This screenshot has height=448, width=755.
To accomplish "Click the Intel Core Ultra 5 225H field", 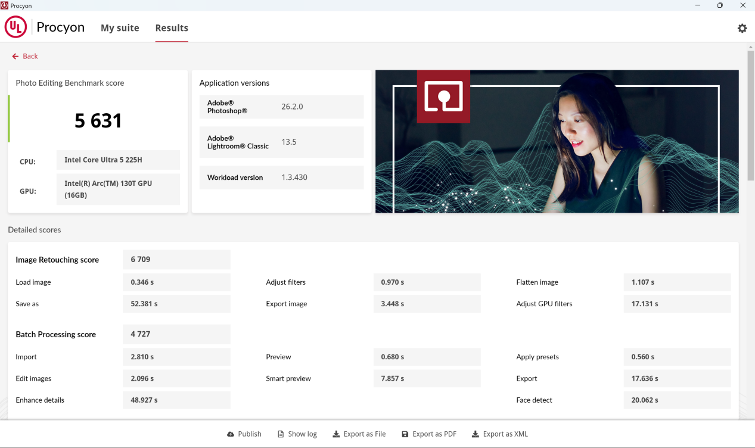I will [118, 160].
